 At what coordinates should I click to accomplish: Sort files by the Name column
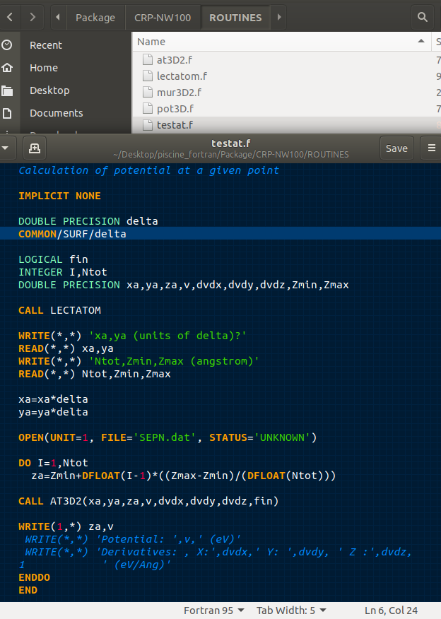point(151,42)
